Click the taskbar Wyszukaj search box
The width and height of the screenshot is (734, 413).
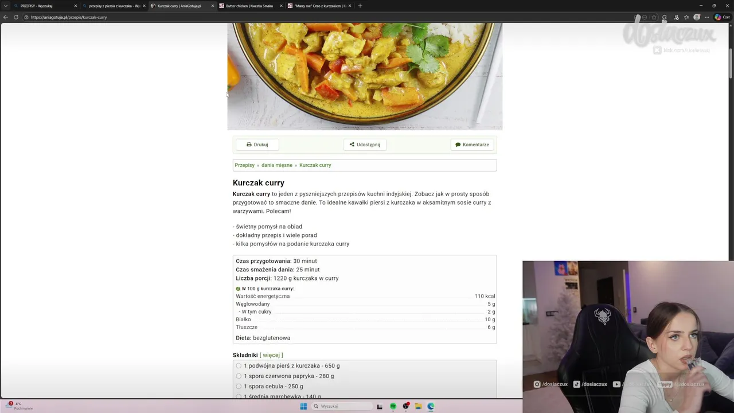343,406
